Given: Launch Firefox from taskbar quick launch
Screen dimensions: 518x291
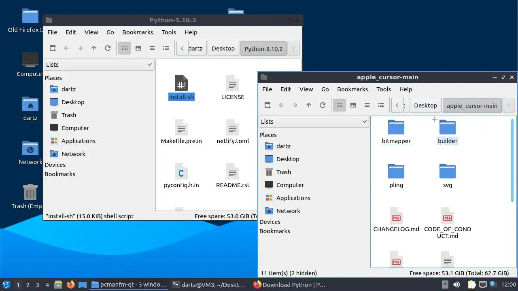Looking at the screenshot, I should [71, 285].
